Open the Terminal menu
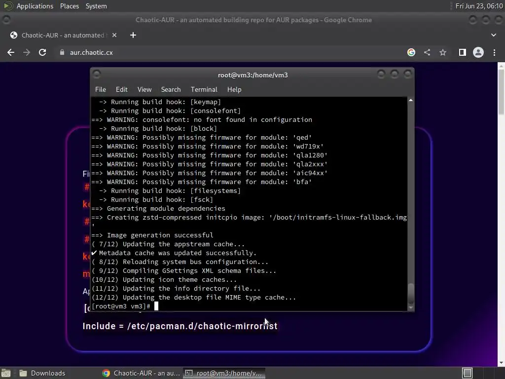The image size is (505, 379). coord(204,90)
